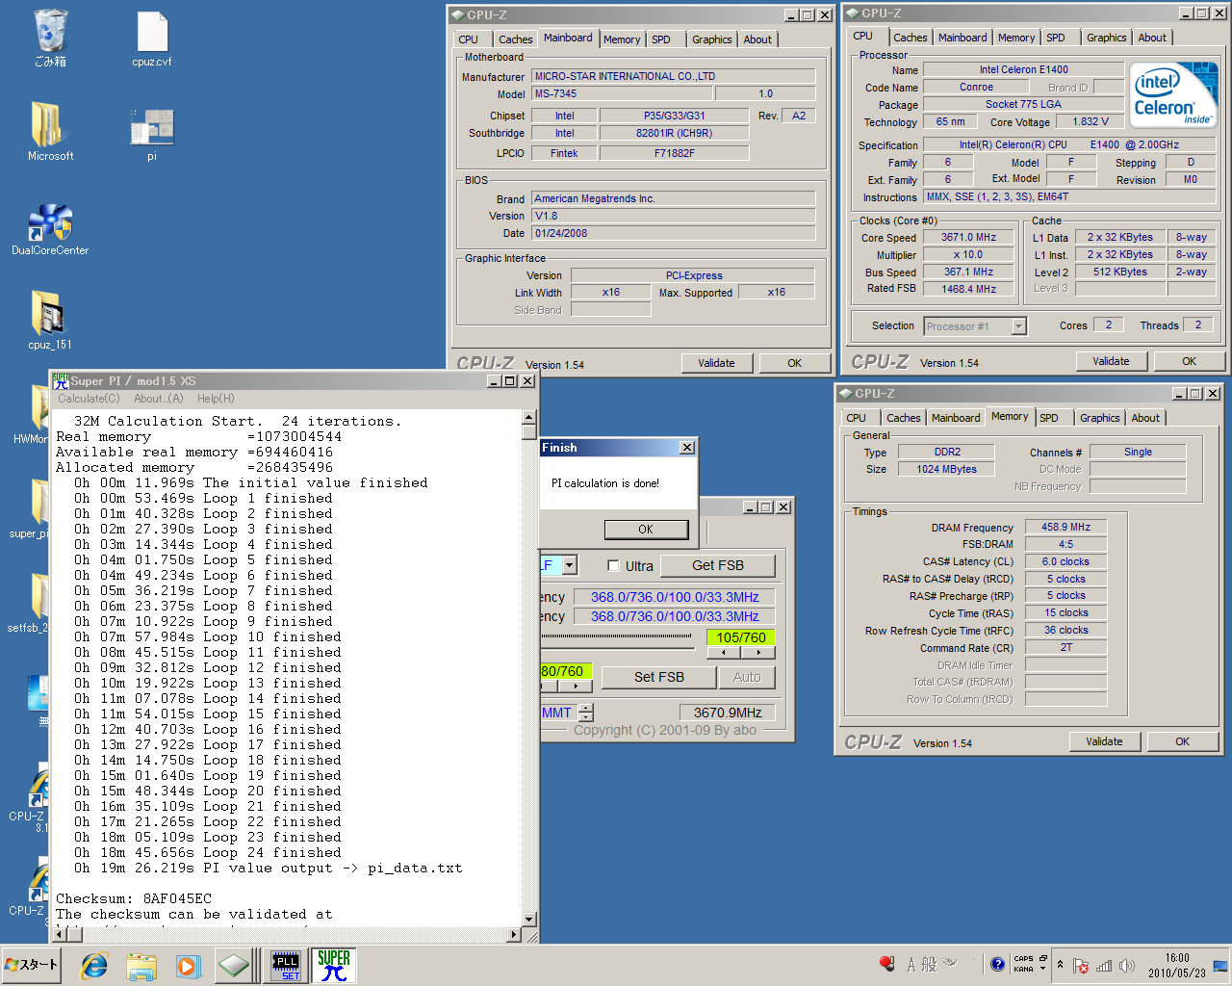This screenshot has height=986, width=1232.
Task: Select About tab in Celeron CPU-Z window
Action: tap(1152, 38)
